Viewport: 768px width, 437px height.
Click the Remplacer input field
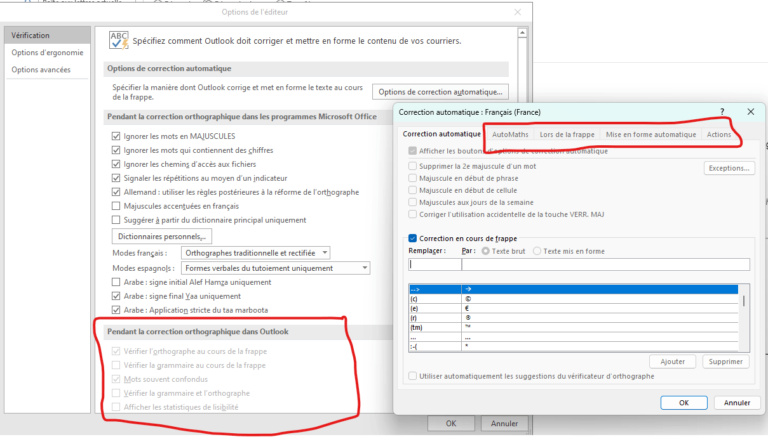point(435,264)
